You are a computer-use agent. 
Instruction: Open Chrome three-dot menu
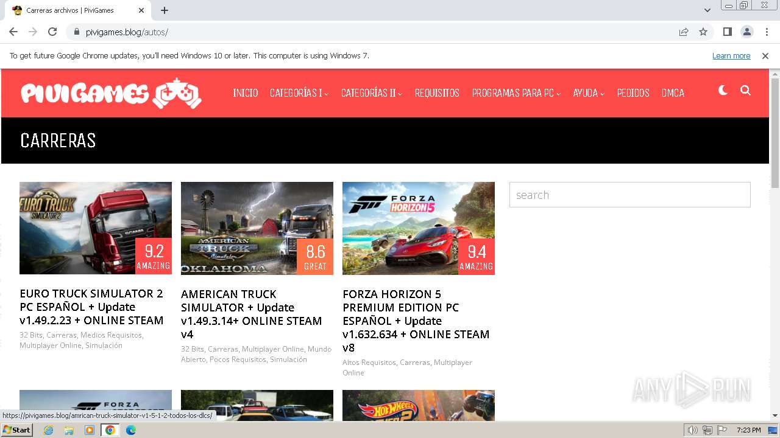pos(766,32)
